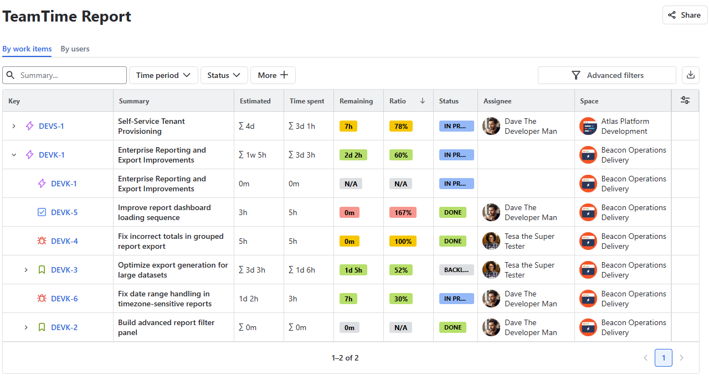Expand the DEVK-2 row
Screen dimensions: 709x376
click(26, 327)
